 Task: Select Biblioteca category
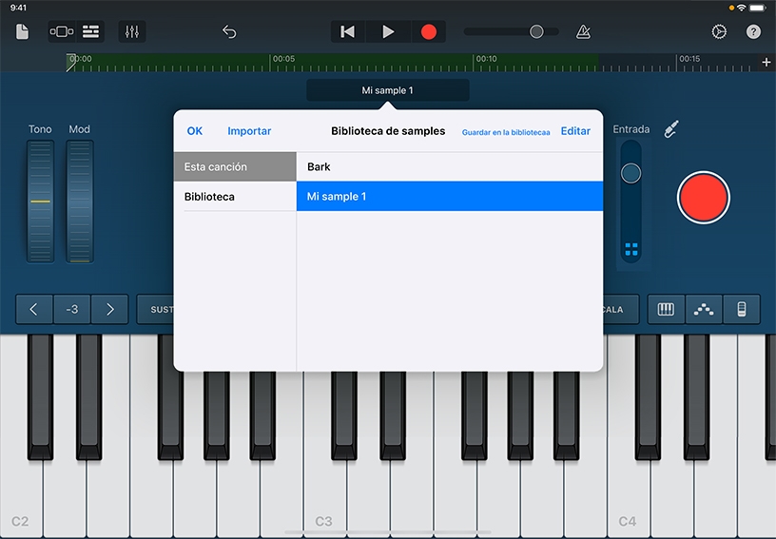[235, 197]
